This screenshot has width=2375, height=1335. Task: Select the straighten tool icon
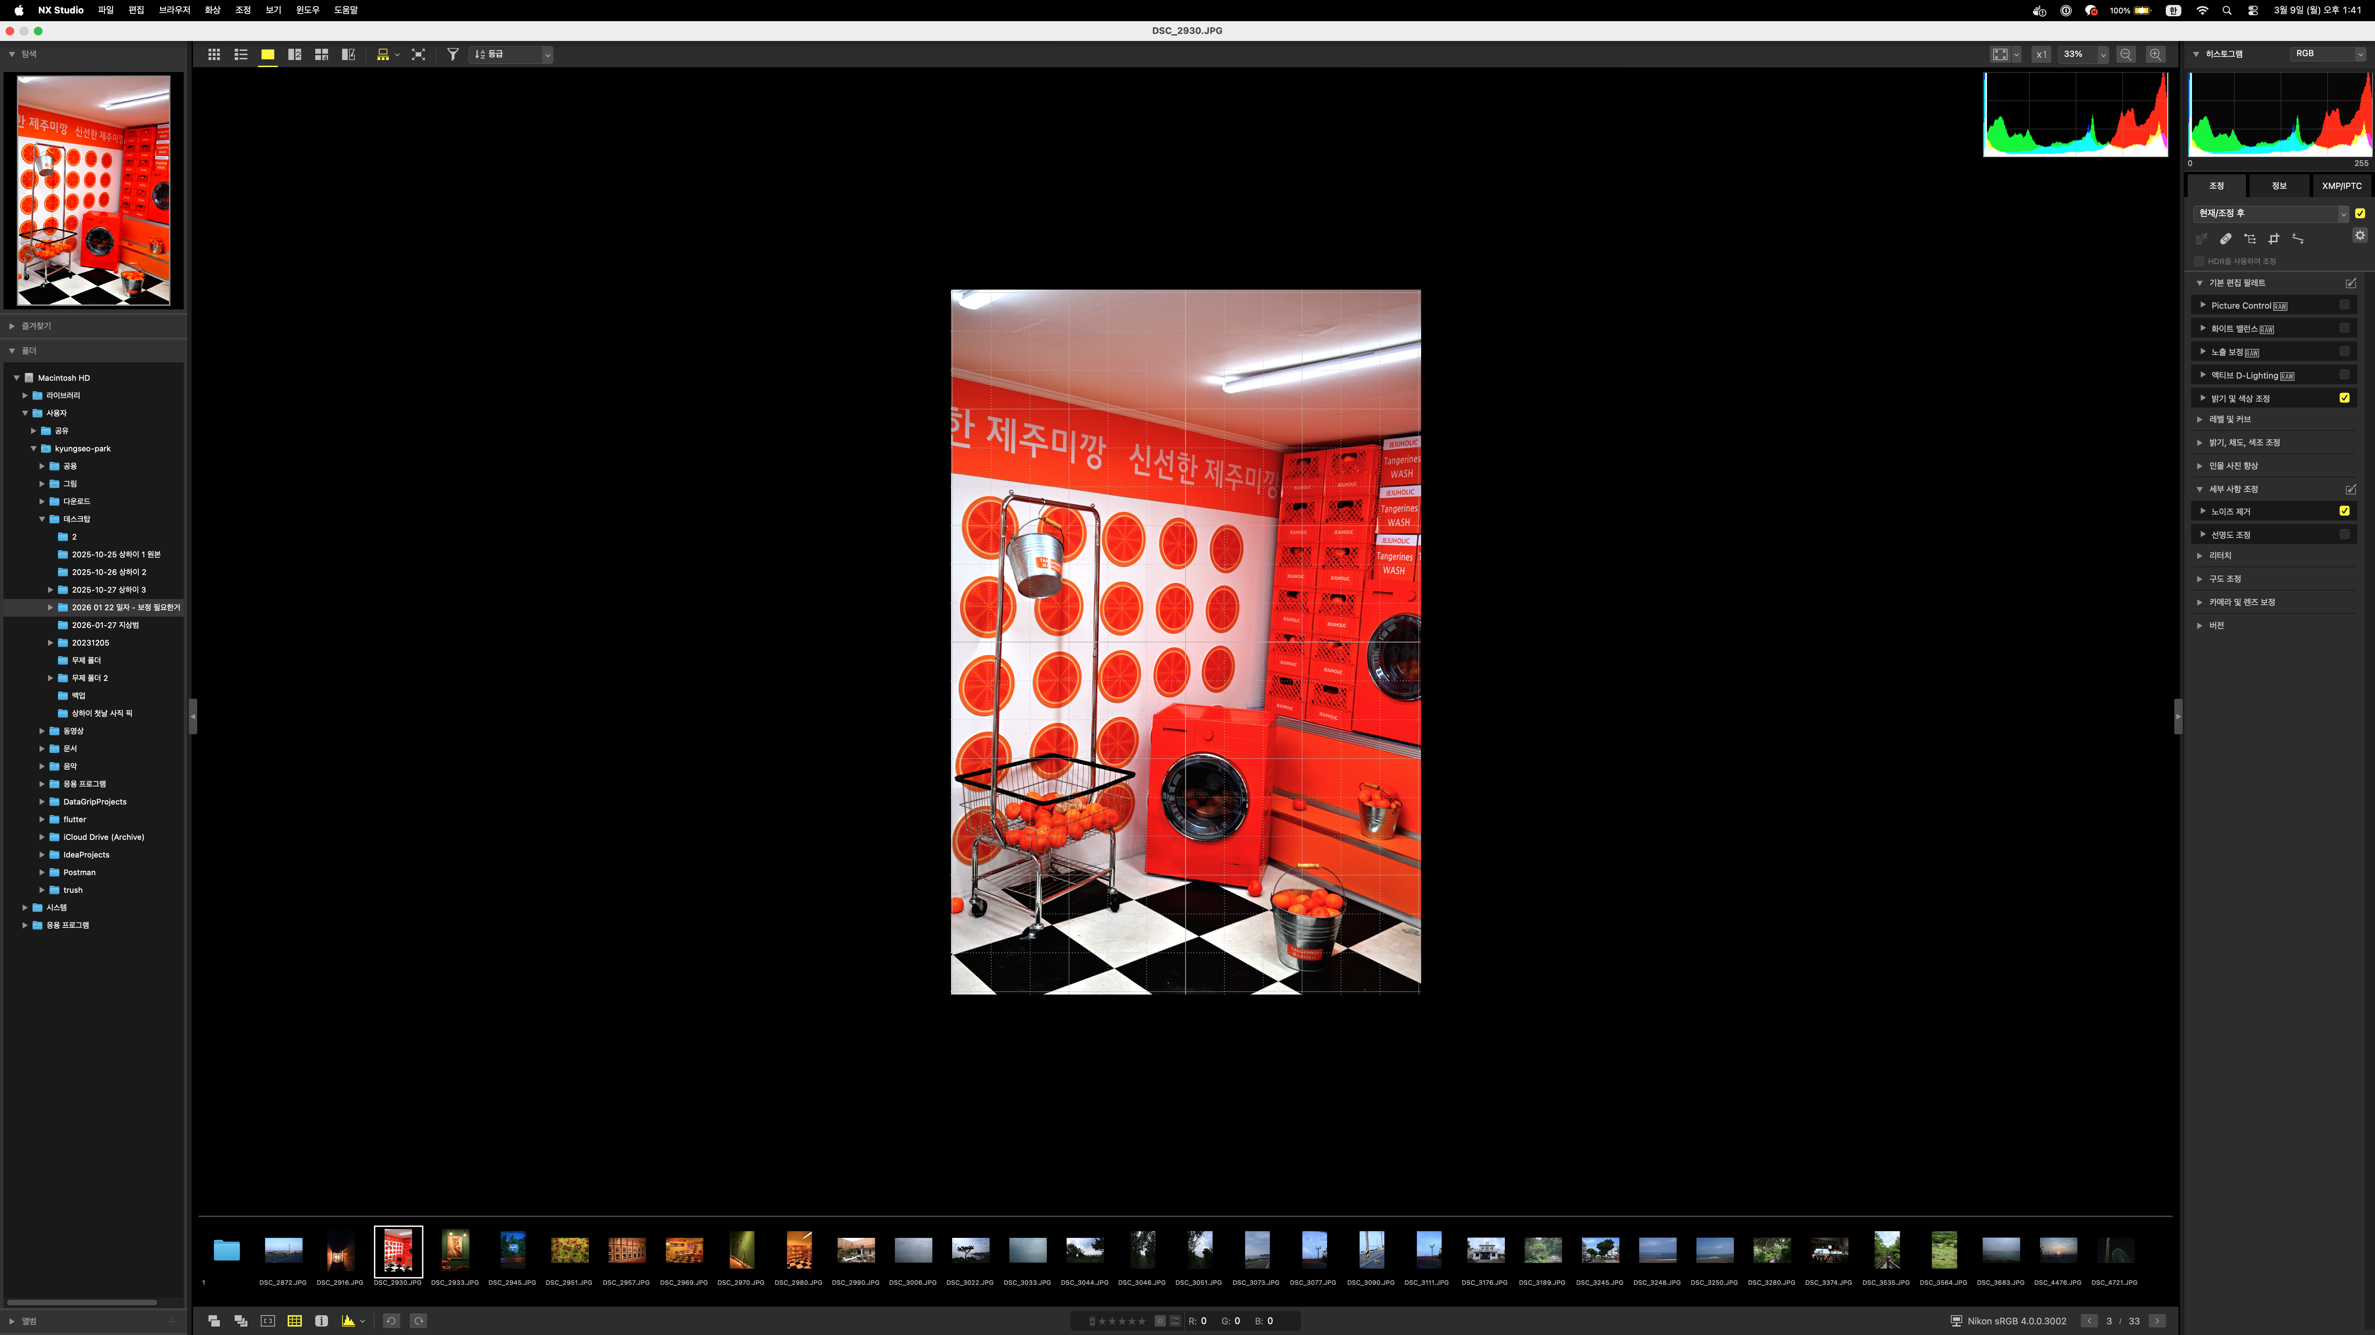pos(2298,239)
